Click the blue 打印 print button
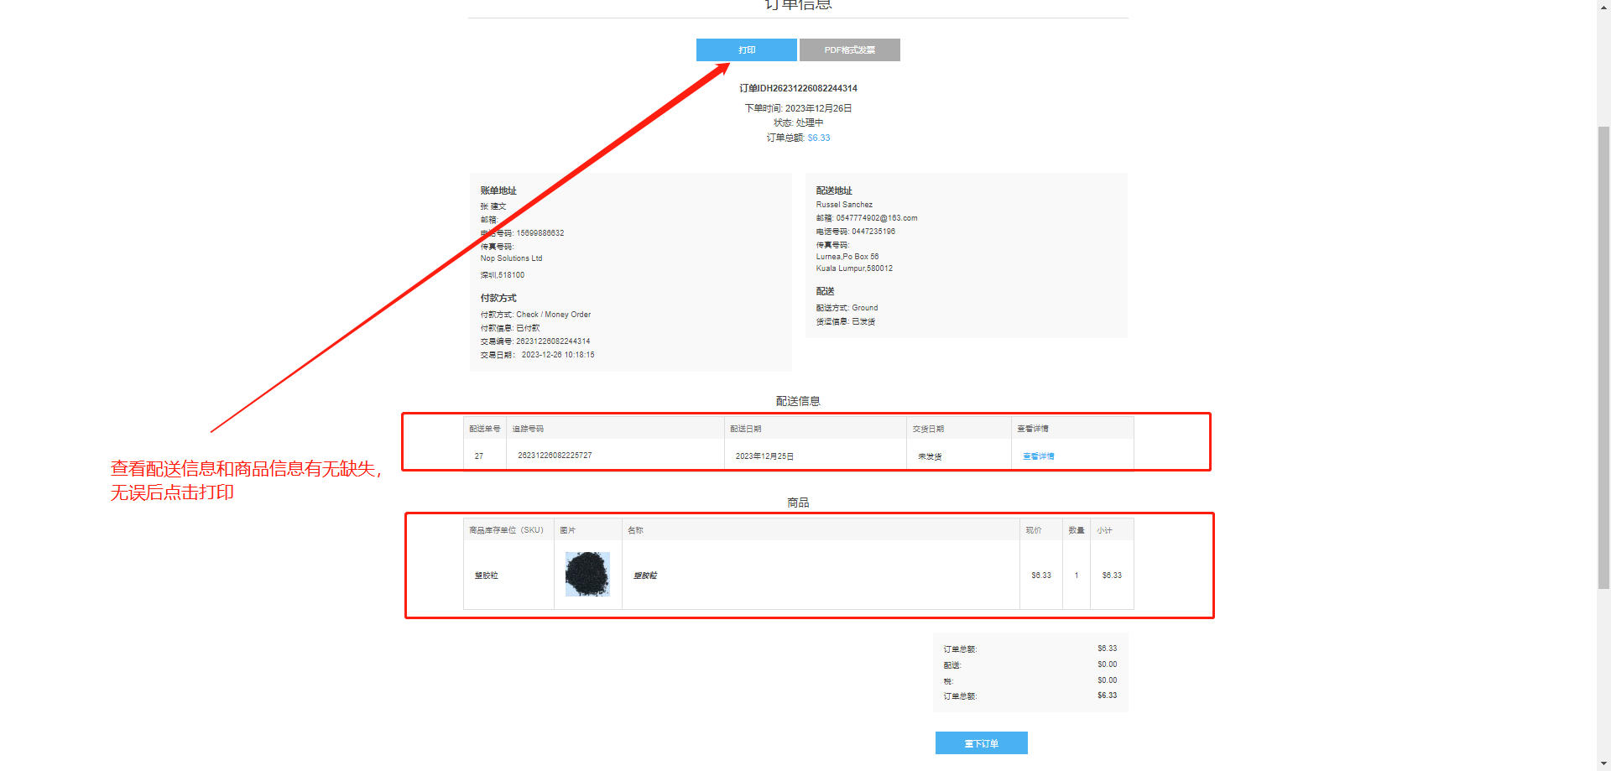This screenshot has width=1611, height=771. (x=746, y=50)
